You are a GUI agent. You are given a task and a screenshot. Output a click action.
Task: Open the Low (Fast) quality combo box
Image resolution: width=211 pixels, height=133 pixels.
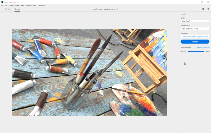pyautogui.click(x=195, y=21)
